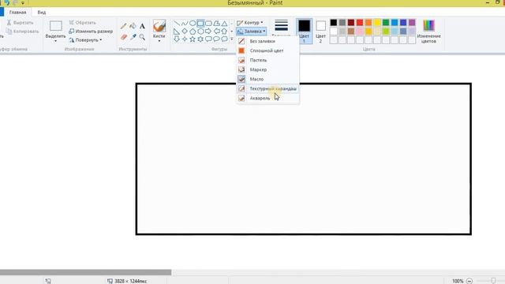Select the right arrow shape
505x284 pixels.
pos(208,32)
